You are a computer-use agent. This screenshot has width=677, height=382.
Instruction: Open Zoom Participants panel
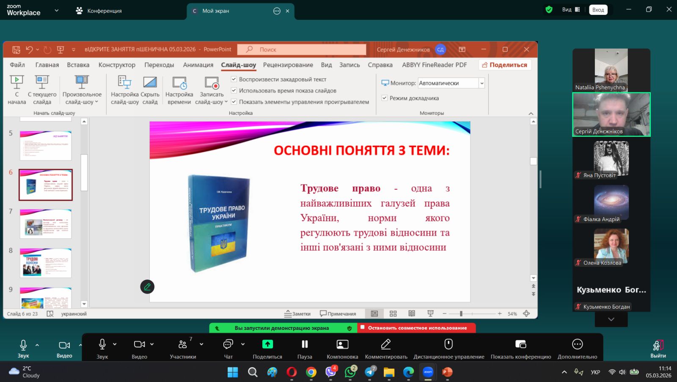tap(183, 344)
